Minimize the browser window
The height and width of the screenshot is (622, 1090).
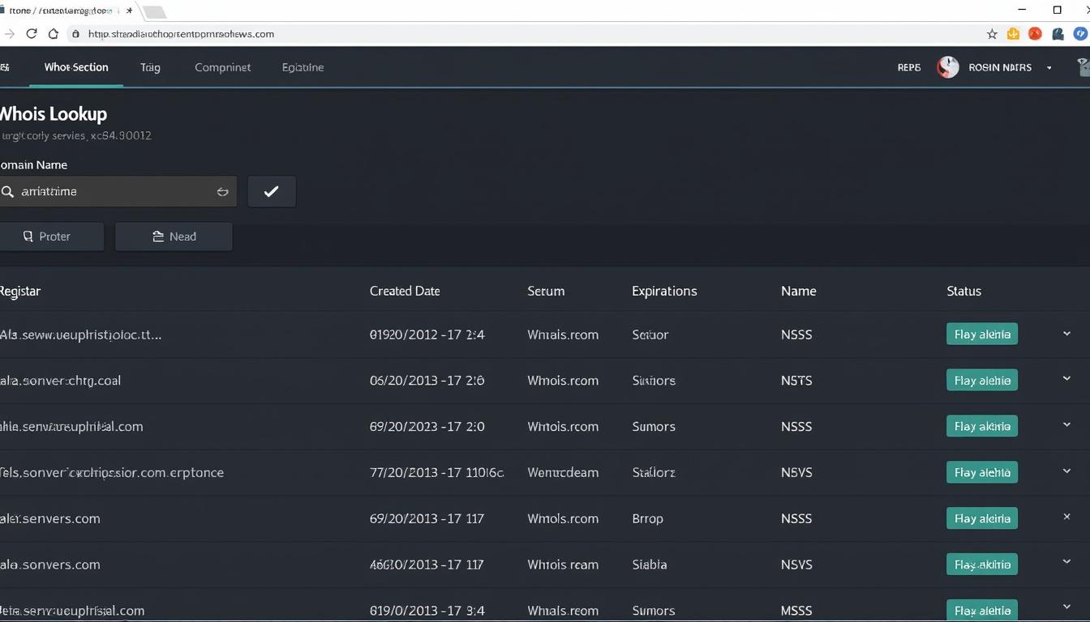coord(1022,10)
